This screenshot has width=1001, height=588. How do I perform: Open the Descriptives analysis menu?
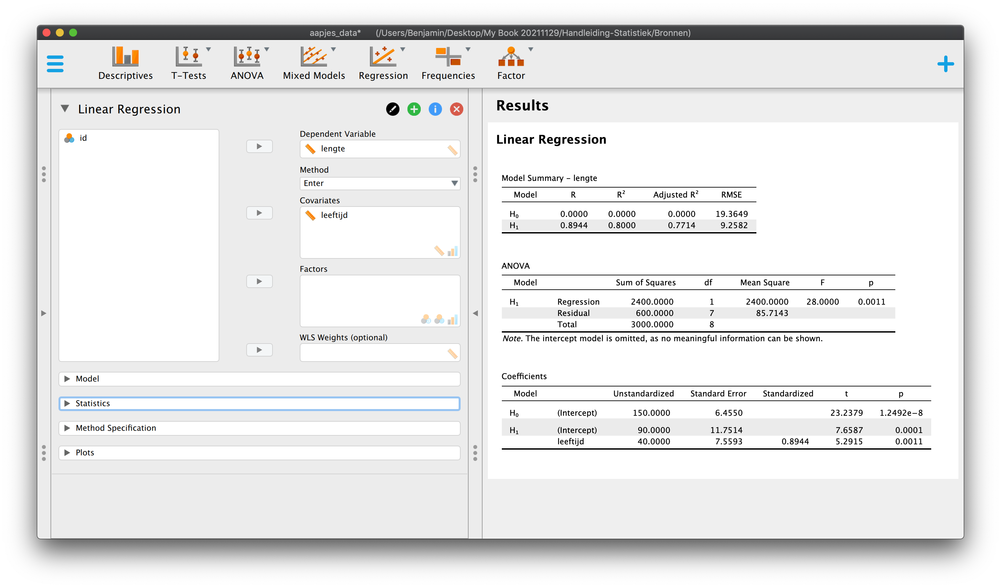click(126, 64)
